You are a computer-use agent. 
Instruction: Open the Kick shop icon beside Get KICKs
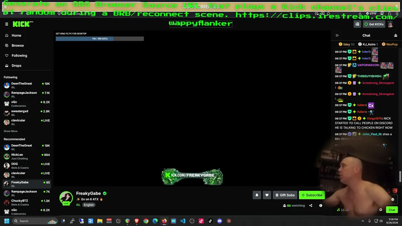[x=357, y=24]
